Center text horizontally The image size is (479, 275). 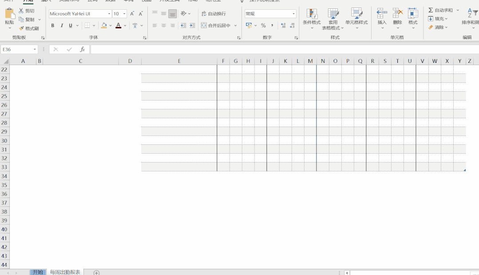[x=164, y=26]
